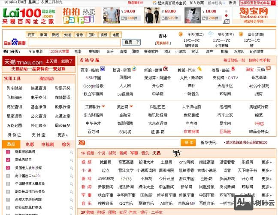
Task: Click tomorrow's rain weather icon
Action: pyautogui.click(x=211, y=34)
